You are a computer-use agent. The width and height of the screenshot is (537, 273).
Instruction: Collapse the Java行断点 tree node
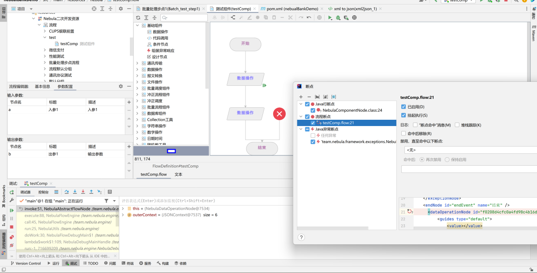click(x=301, y=104)
